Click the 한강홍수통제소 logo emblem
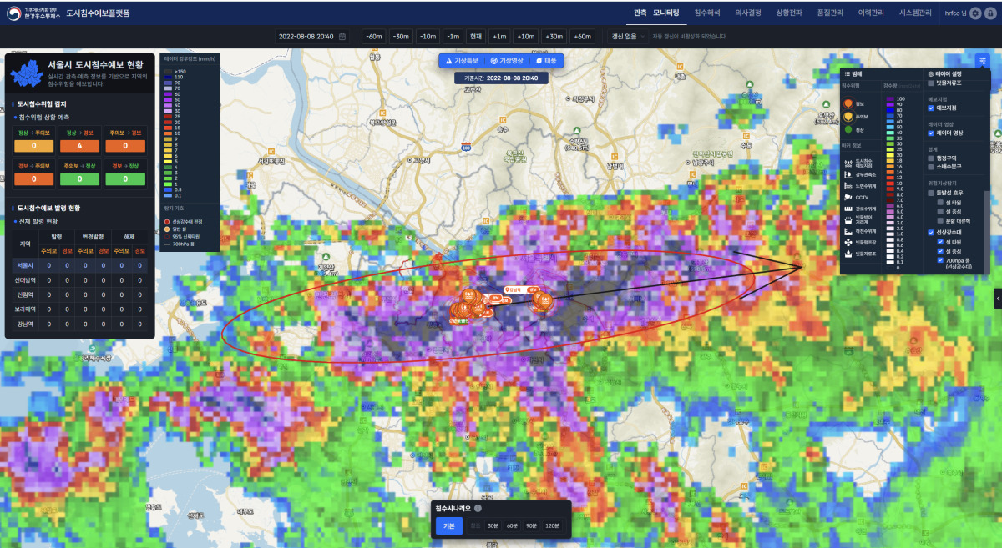The height and width of the screenshot is (548, 1002). tap(13, 13)
